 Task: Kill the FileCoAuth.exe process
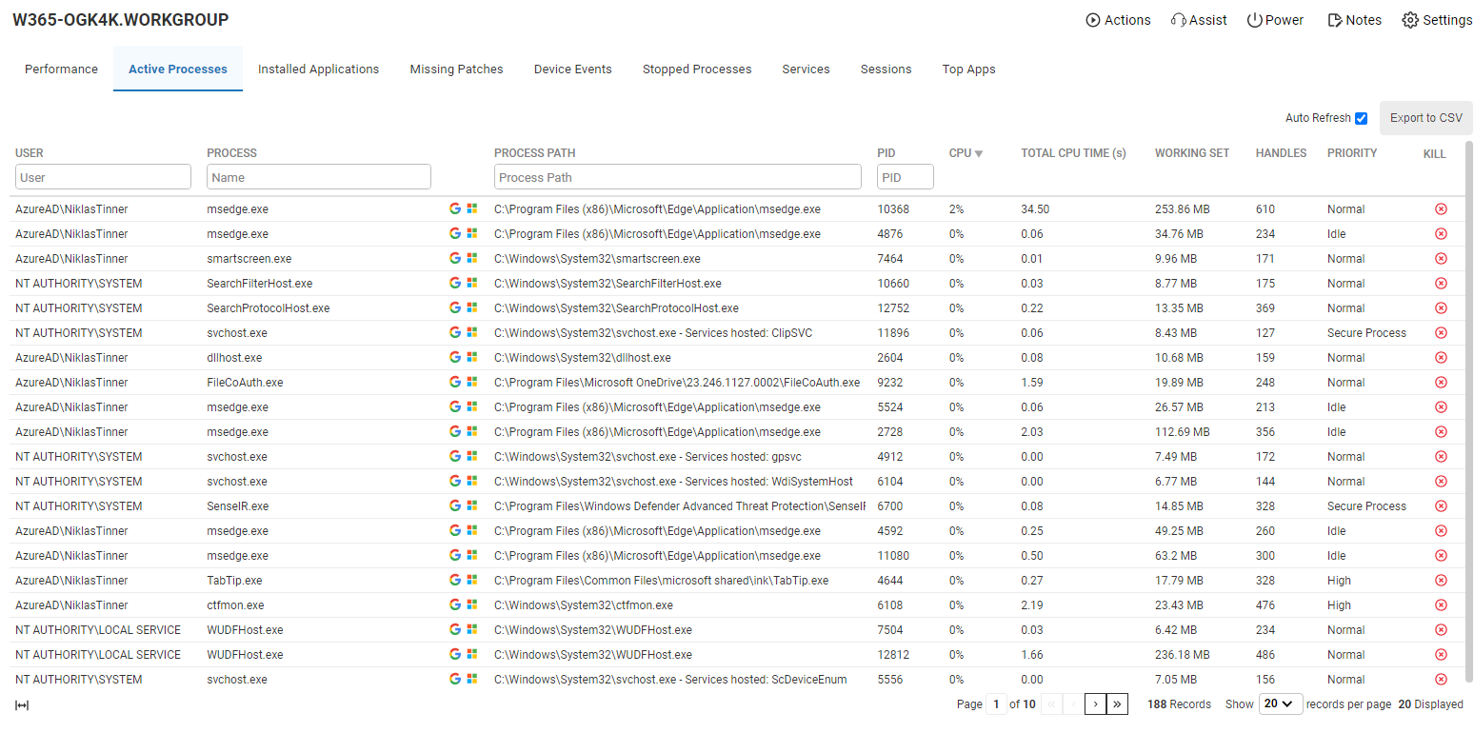click(x=1441, y=383)
